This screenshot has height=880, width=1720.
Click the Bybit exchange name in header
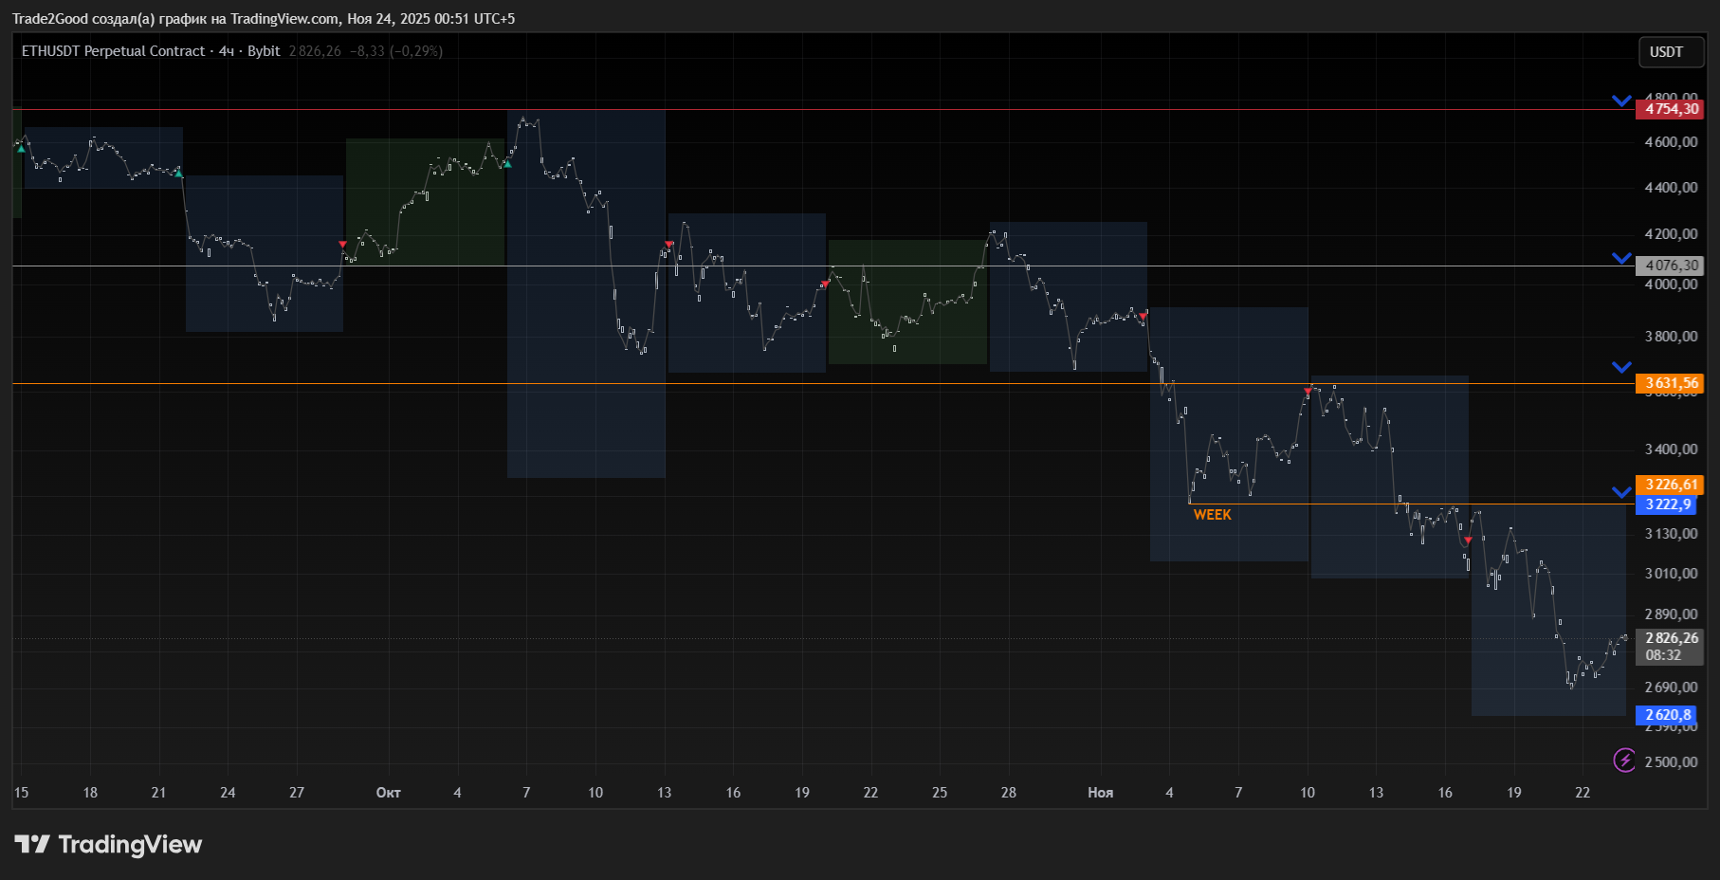tap(264, 51)
